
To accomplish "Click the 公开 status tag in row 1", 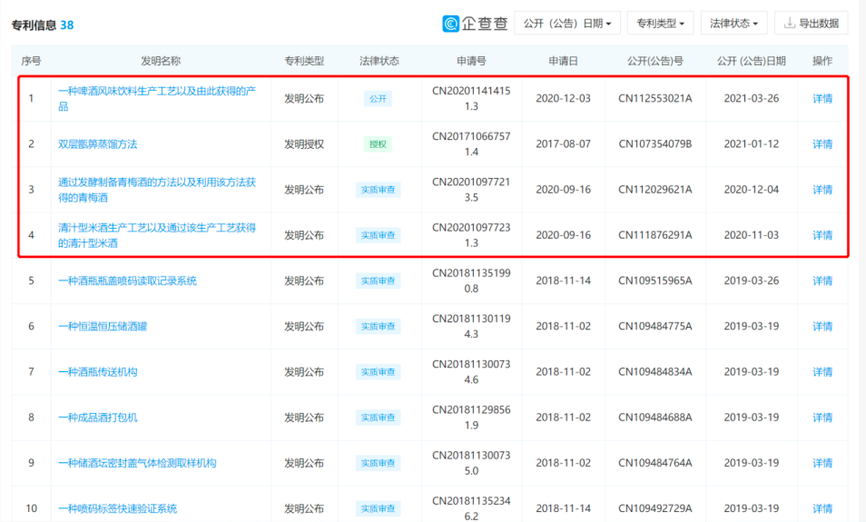I will (x=378, y=99).
